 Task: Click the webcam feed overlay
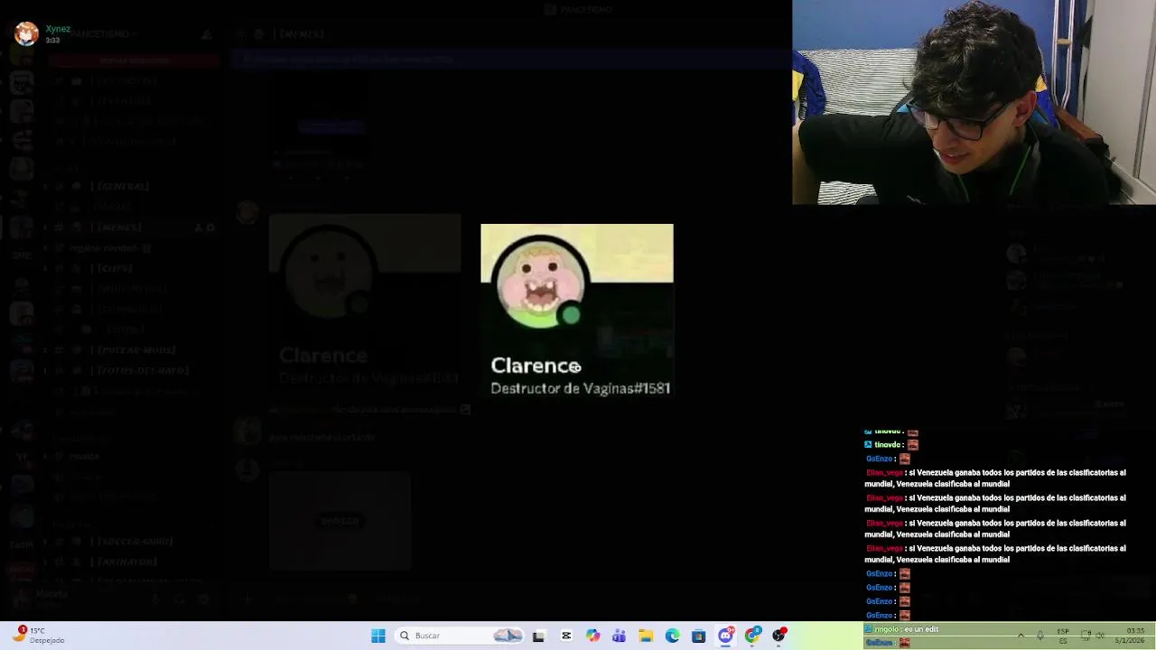coord(974,103)
